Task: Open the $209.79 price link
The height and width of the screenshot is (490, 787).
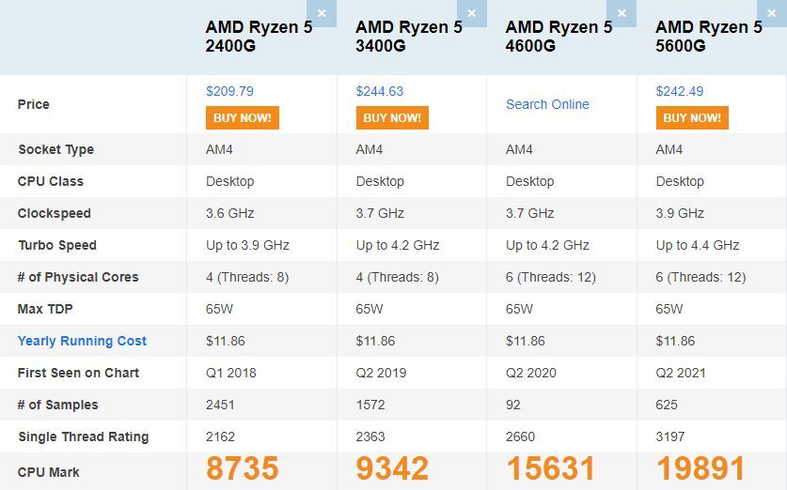Action: pos(229,92)
